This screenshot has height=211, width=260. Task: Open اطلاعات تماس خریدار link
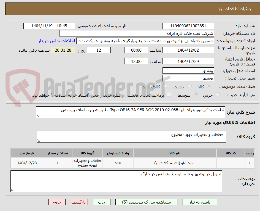57,41
